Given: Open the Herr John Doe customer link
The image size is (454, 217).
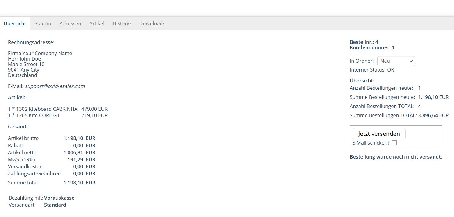Looking at the screenshot, I should pos(24,59).
